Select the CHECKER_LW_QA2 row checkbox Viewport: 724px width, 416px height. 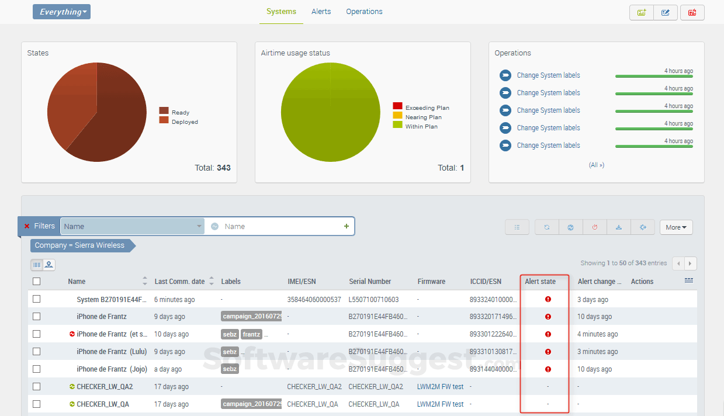click(x=36, y=386)
